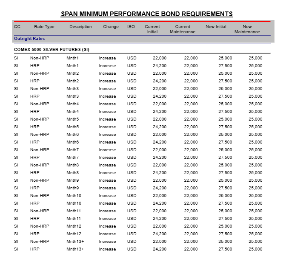286x259 pixels.
Task: Click the 27,500 value in HRP Mnth5 row
Action: tap(225, 127)
